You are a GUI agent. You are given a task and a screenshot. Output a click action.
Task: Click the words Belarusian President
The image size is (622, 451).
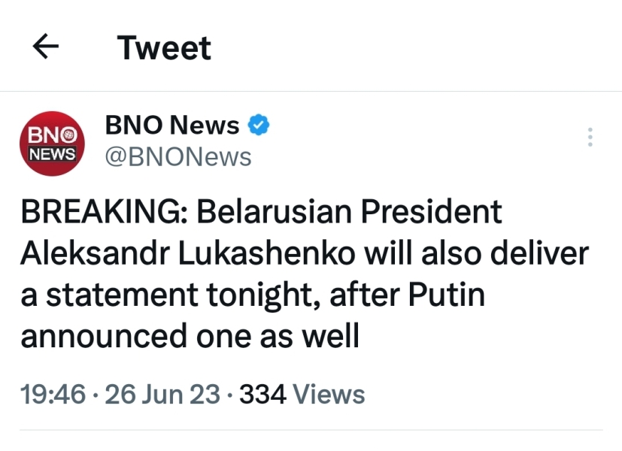coord(349,213)
